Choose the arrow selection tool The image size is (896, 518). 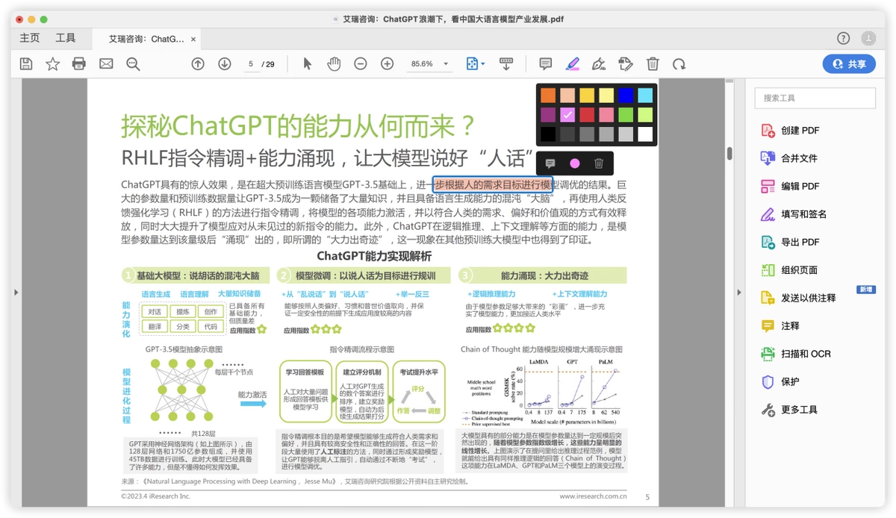307,64
